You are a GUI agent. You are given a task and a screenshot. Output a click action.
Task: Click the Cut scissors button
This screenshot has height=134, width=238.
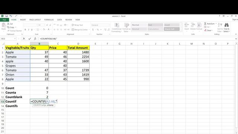click(10, 24)
